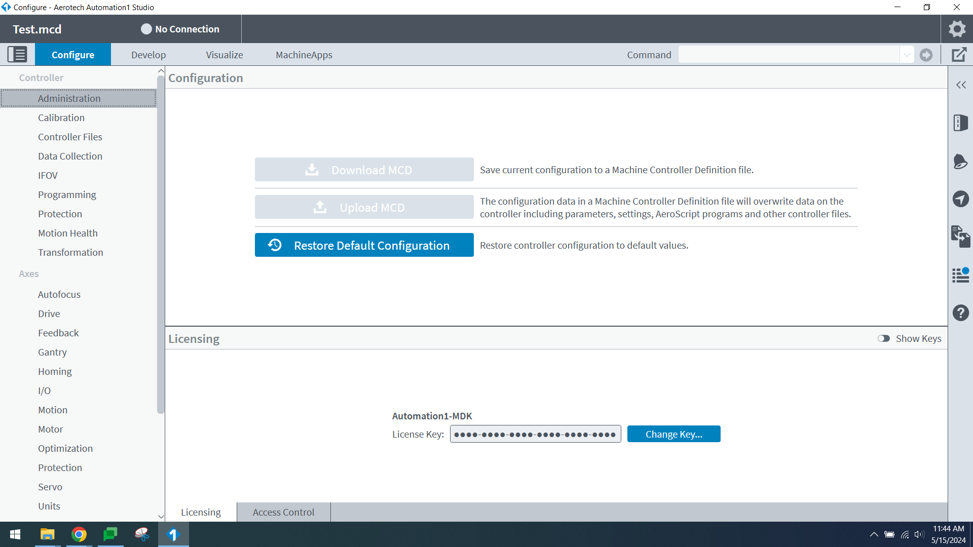Click Restore Default Configuration button
The height and width of the screenshot is (547, 973).
364,245
